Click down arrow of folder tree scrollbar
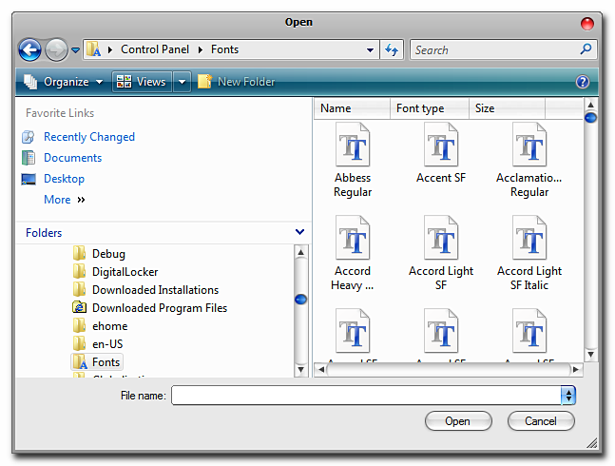615x466 pixels. coord(300,370)
